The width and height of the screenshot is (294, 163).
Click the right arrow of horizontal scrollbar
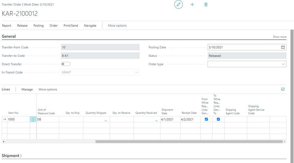click(x=285, y=142)
